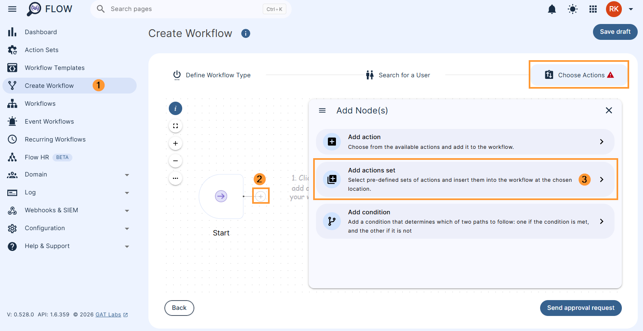
Task: Zoom out on the workflow canvas
Action: point(175,161)
